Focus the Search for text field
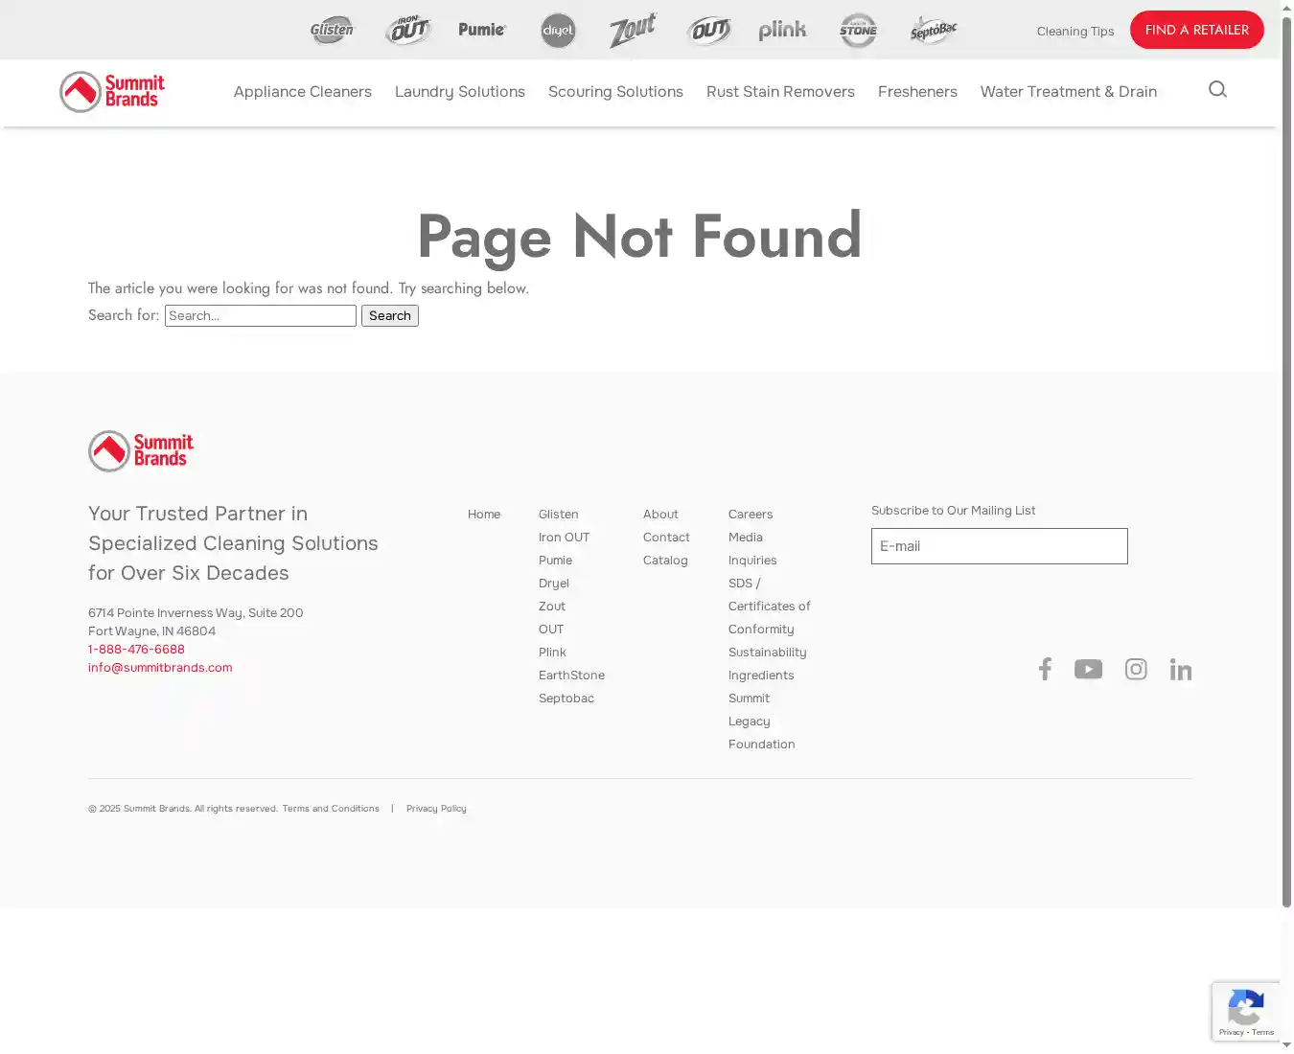This screenshot has height=1054, width=1294. (x=261, y=315)
